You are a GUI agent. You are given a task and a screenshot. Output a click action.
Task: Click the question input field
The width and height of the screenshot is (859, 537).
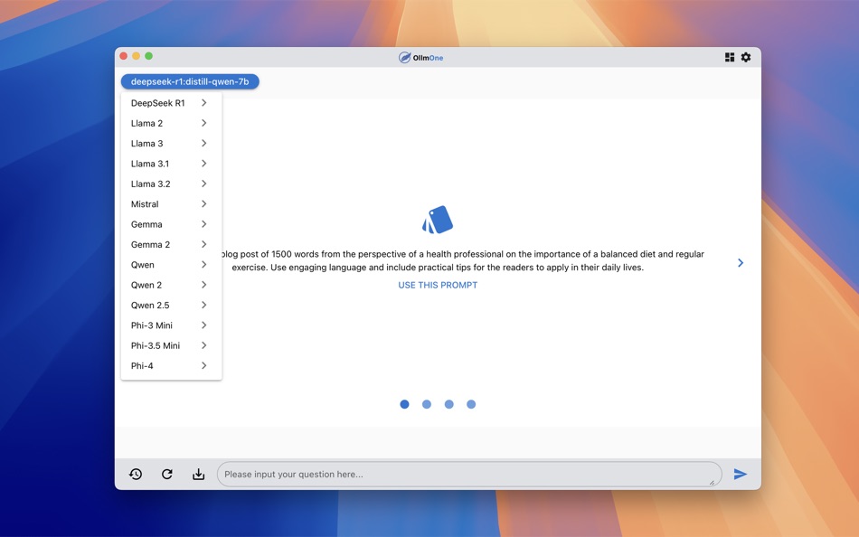(x=469, y=474)
